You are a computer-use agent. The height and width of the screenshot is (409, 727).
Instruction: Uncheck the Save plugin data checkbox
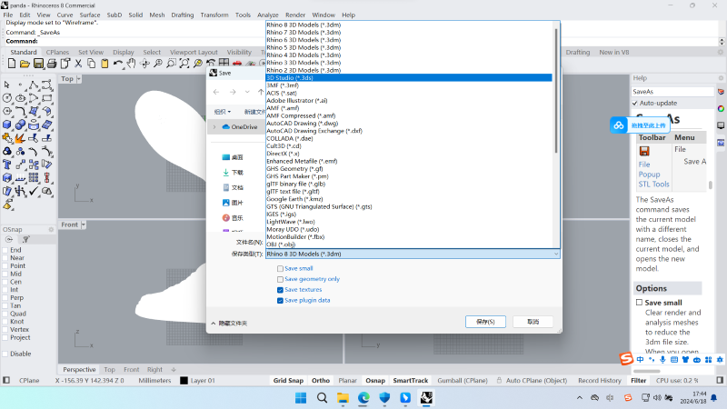click(x=280, y=301)
